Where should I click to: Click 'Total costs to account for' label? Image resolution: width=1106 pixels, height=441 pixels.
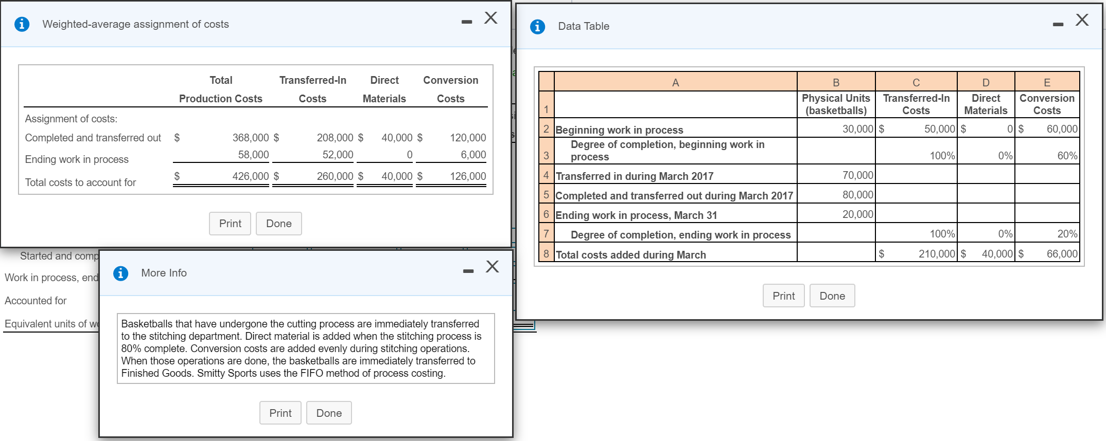pyautogui.click(x=80, y=182)
